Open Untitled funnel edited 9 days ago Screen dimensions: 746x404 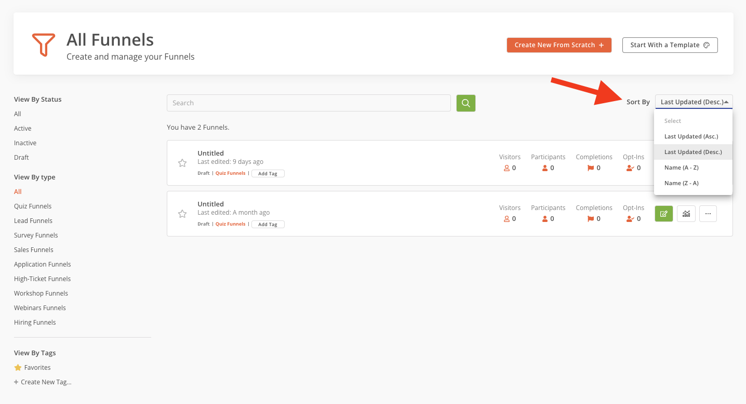click(x=210, y=153)
